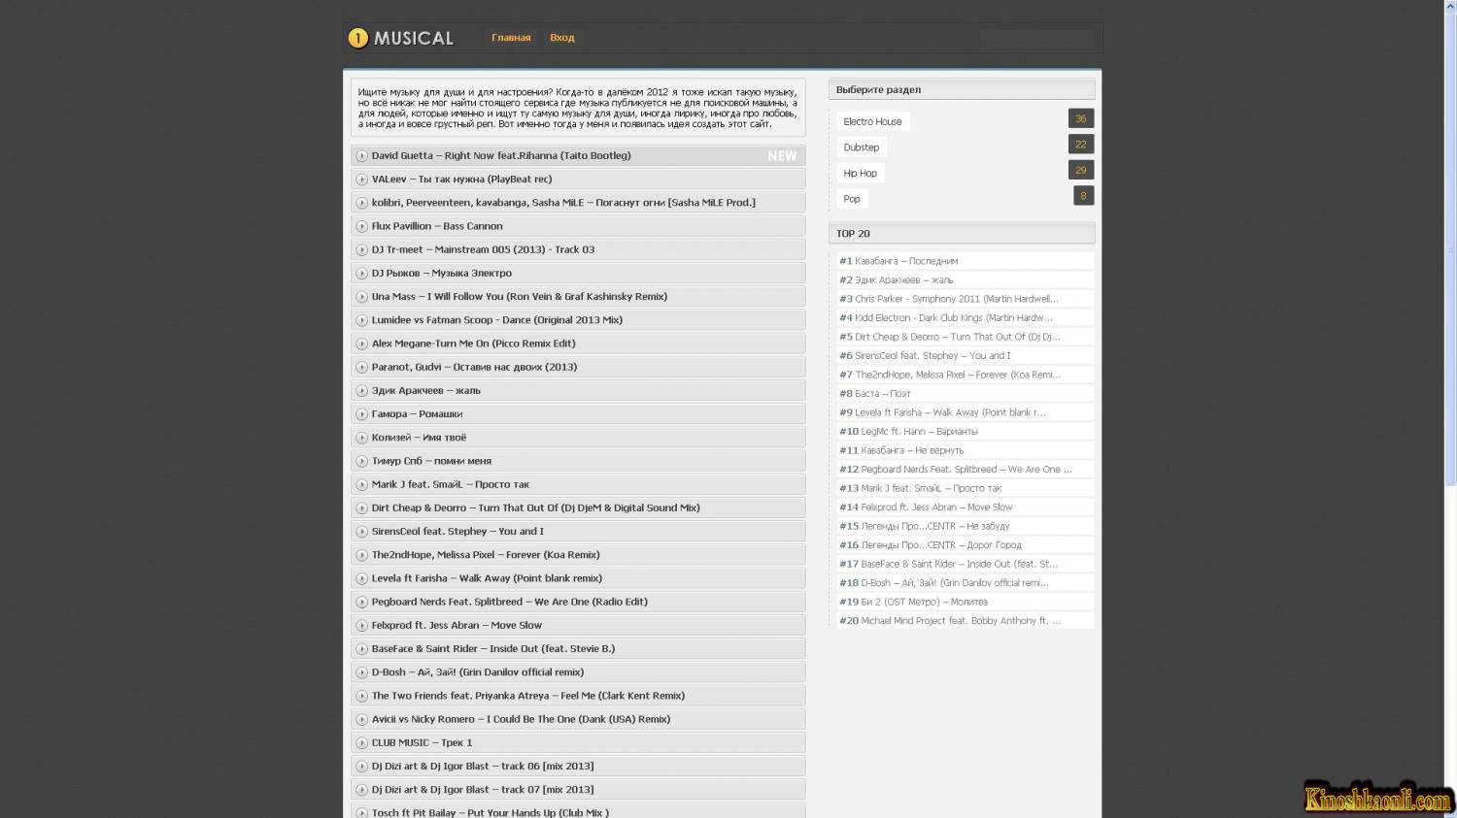Click play icon for Alex Megane-Turn Me On
The width and height of the screenshot is (1457, 818).
pyautogui.click(x=361, y=344)
